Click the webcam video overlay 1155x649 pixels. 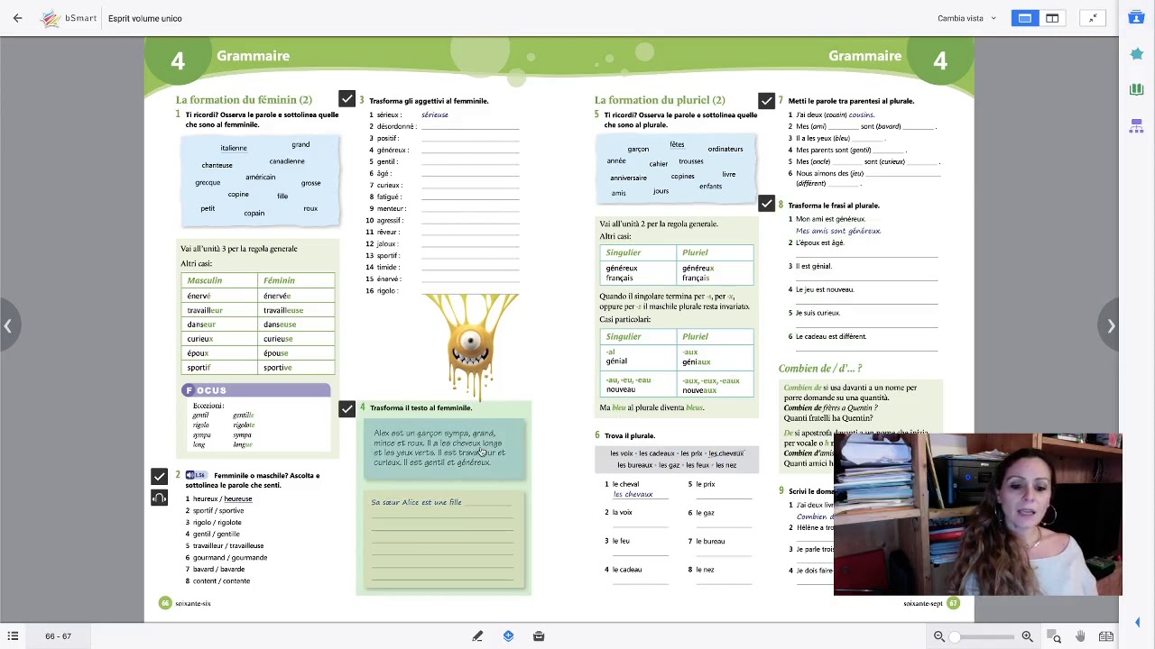pos(977,514)
